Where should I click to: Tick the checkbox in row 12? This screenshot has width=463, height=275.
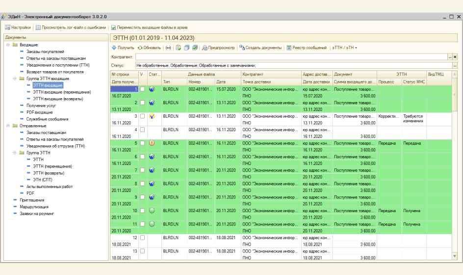[142, 238]
